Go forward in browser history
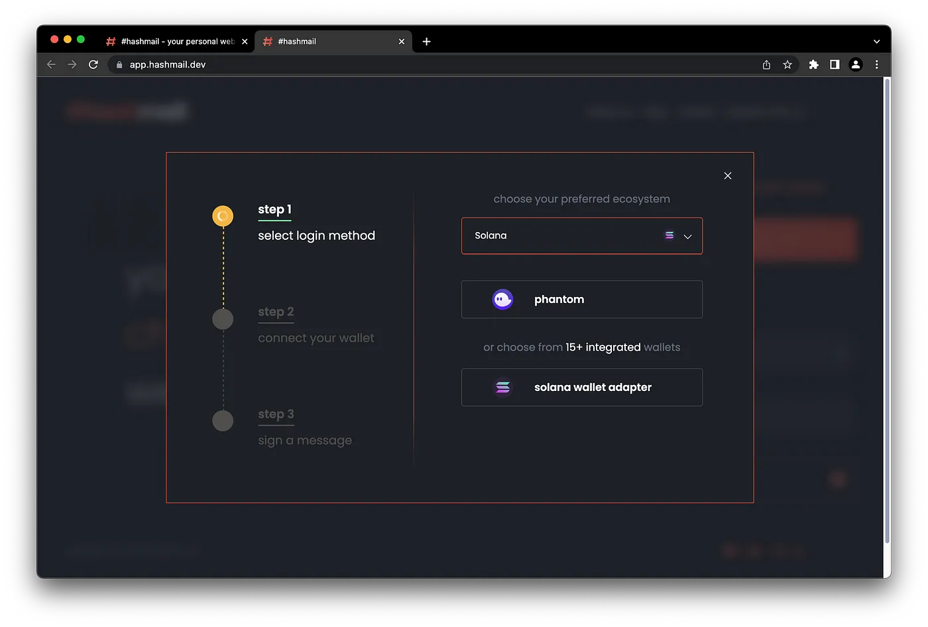Image resolution: width=928 pixels, height=627 pixels. click(72, 64)
